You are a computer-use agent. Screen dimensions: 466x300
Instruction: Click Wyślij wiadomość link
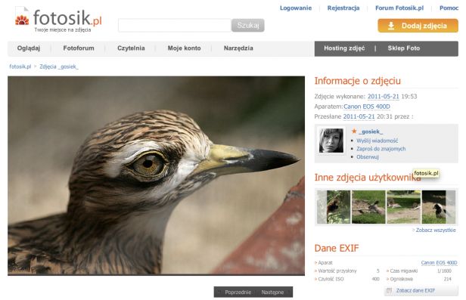(377, 141)
